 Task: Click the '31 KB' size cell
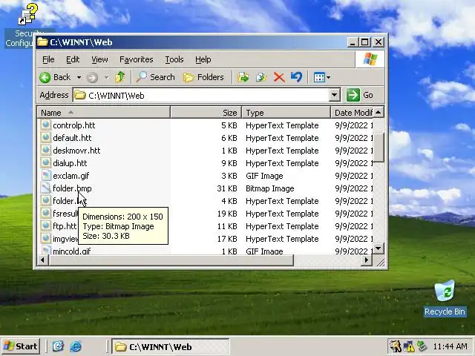click(x=227, y=188)
